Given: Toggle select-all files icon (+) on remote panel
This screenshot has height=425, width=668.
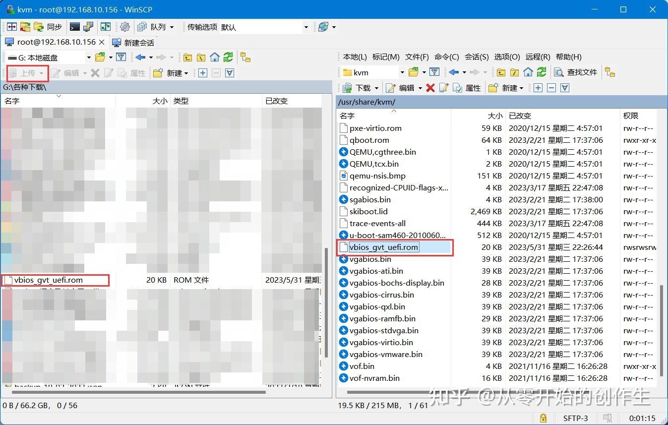Looking at the screenshot, I should tap(539, 88).
